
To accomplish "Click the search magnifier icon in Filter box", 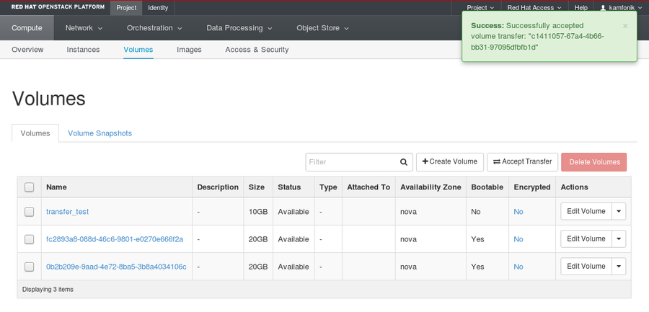I will (404, 162).
